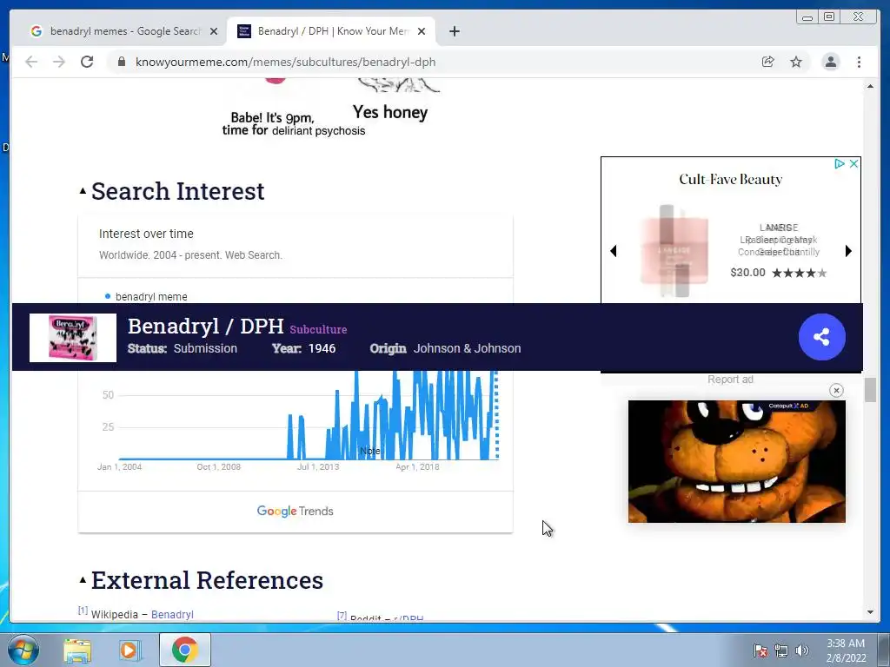Click the Benadryl thumbnail in sticky banner
The width and height of the screenshot is (890, 667).
click(x=73, y=338)
